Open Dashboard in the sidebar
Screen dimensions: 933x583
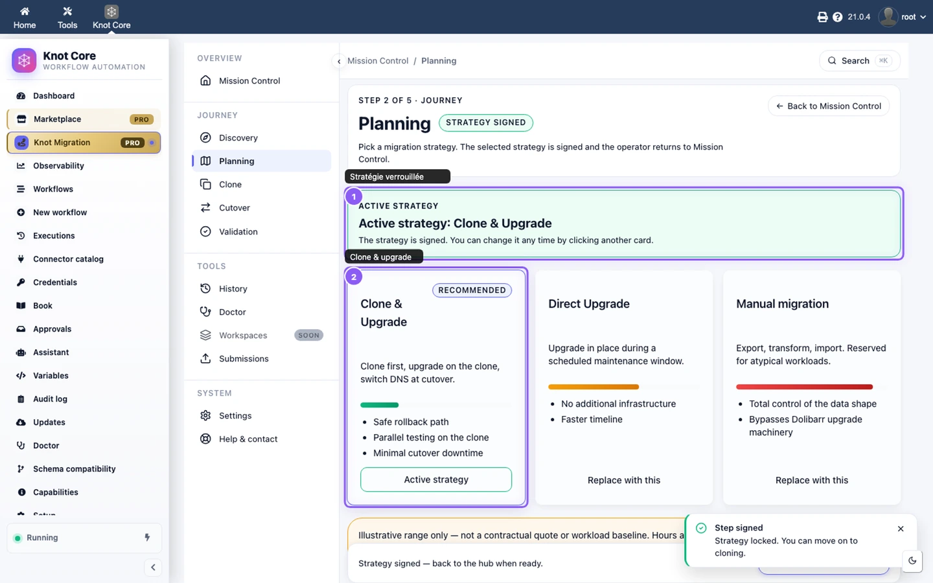pyautogui.click(x=84, y=96)
